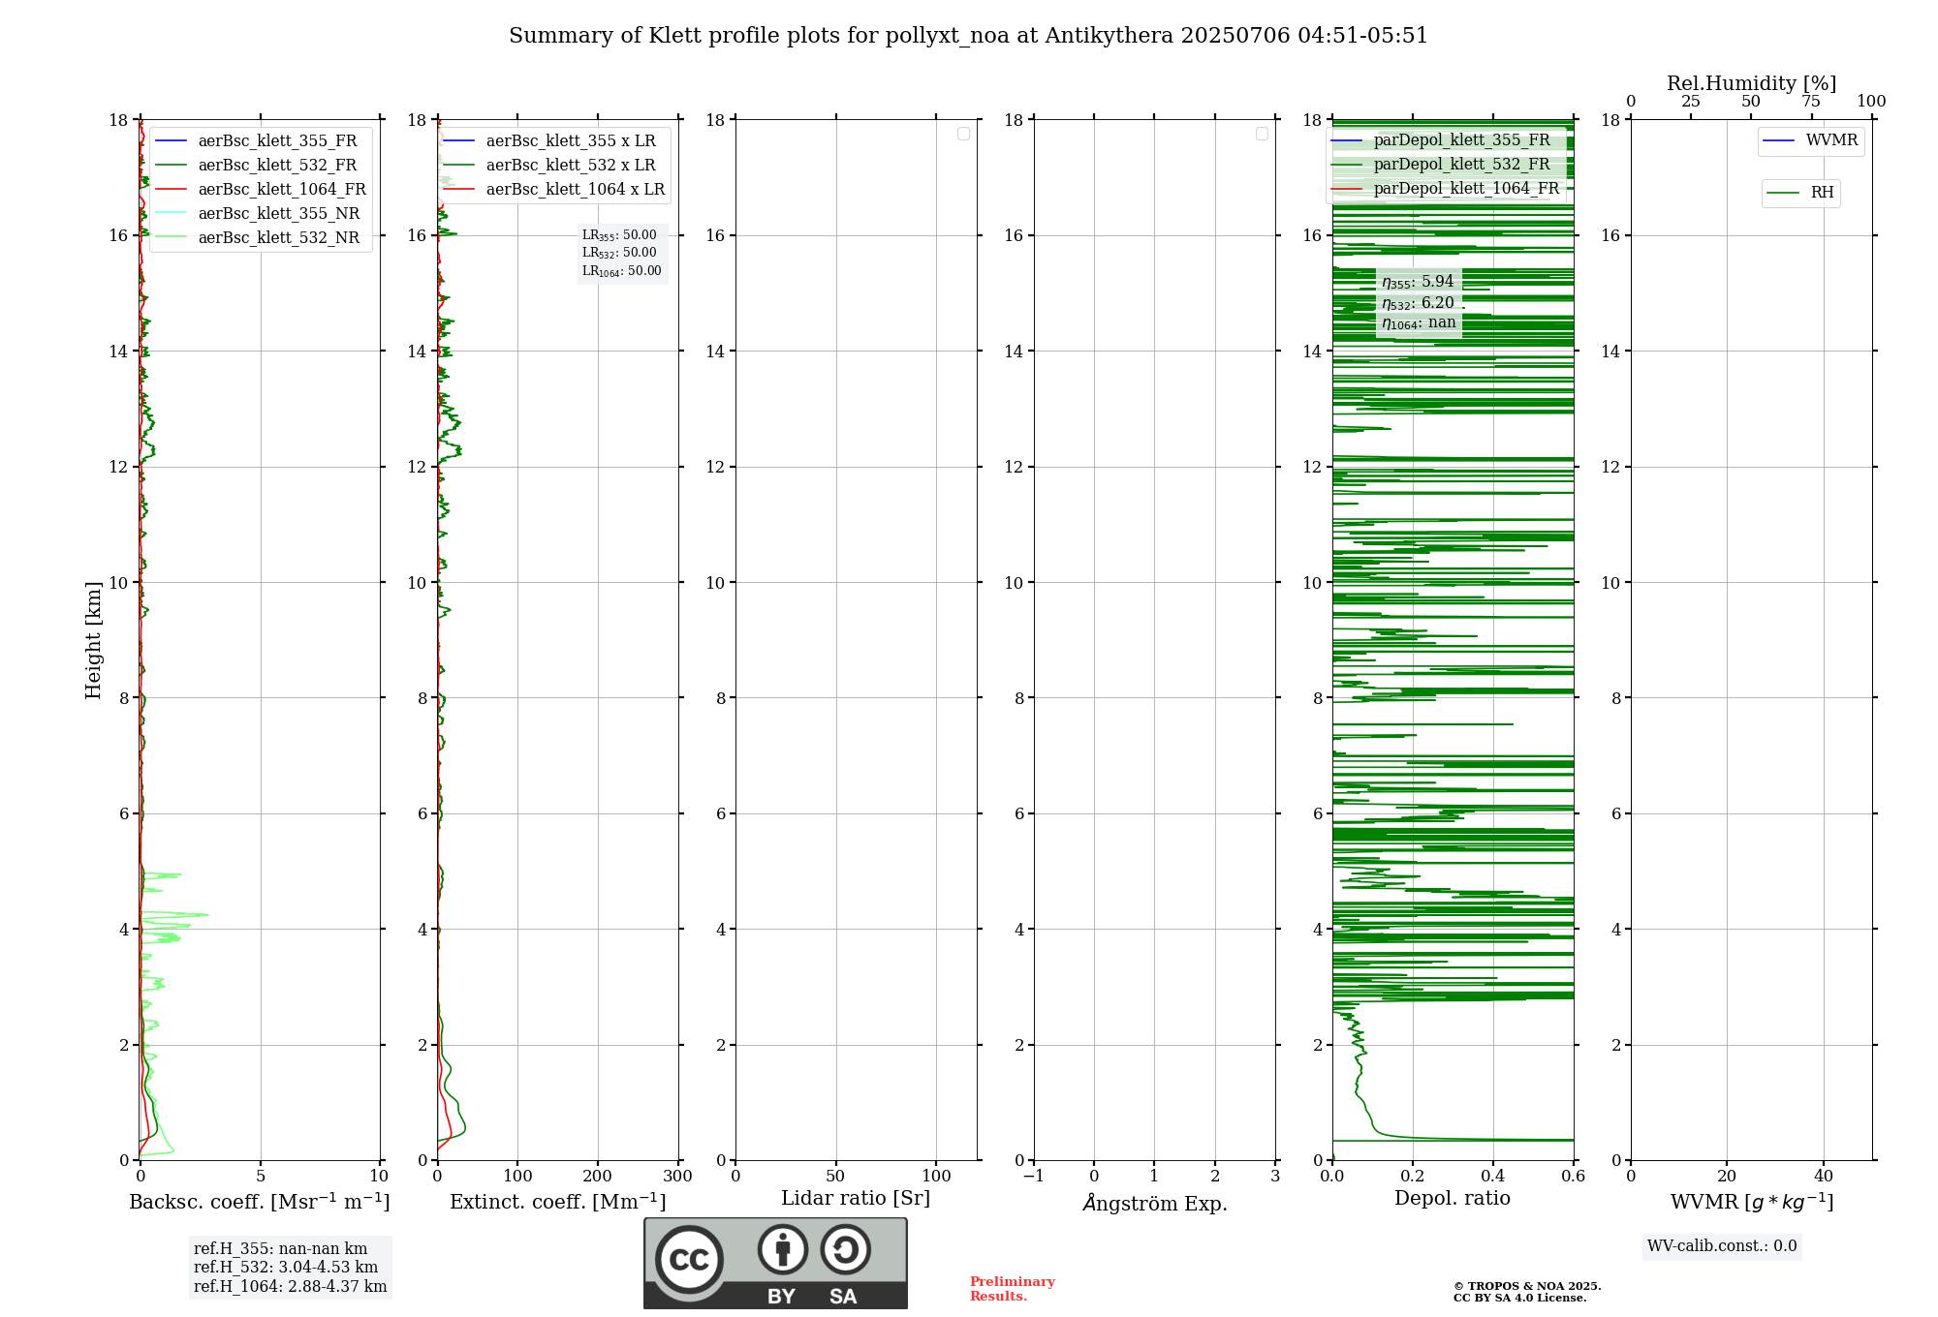Click the WVMR legend entry
The image size is (1938, 1317).
(x=1810, y=140)
